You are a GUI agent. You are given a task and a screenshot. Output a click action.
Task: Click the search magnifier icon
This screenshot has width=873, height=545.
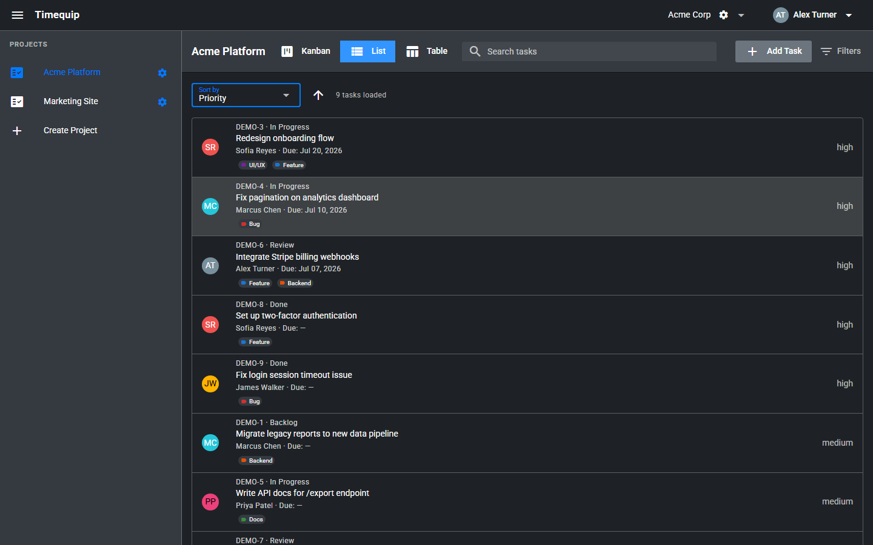[475, 51]
